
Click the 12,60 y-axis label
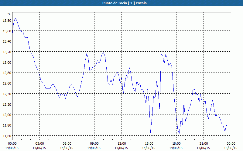(7, 83)
